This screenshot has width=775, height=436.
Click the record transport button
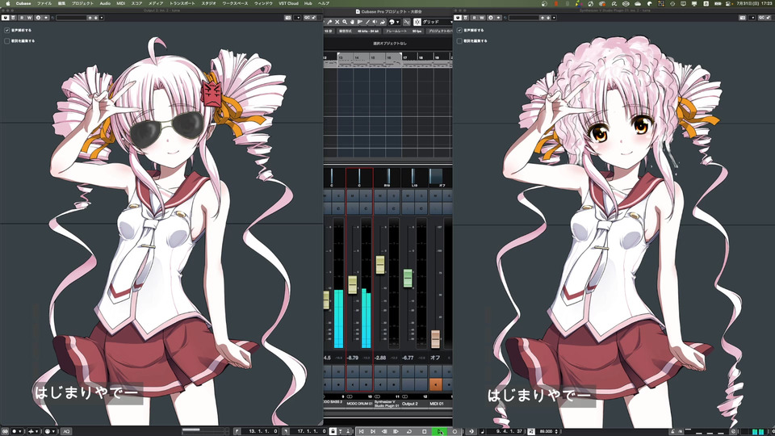pos(455,431)
